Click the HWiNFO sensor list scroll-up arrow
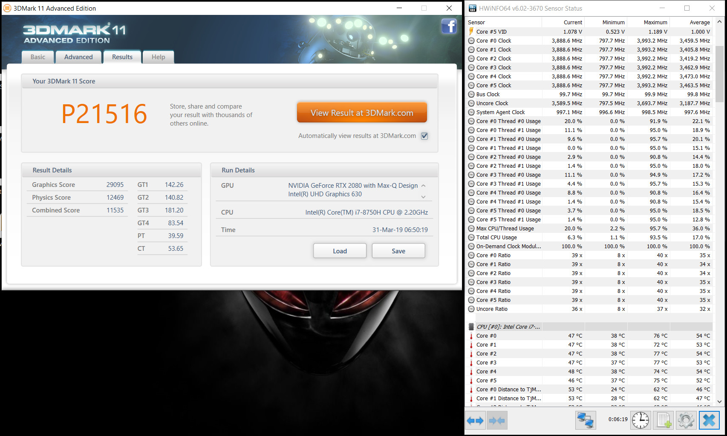 click(x=719, y=21)
